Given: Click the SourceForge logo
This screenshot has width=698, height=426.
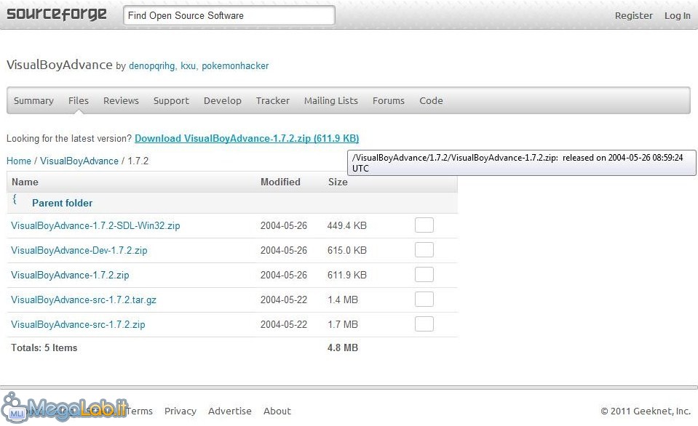Looking at the screenshot, I should [x=57, y=15].
